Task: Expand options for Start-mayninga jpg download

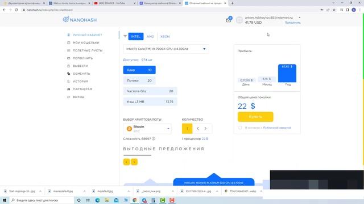Action: pos(40,192)
